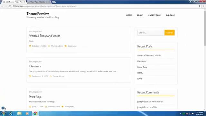Click the Chrome taskbar icon
Image resolution: width=206 pixels, height=116 pixels.
[x=35, y=113]
